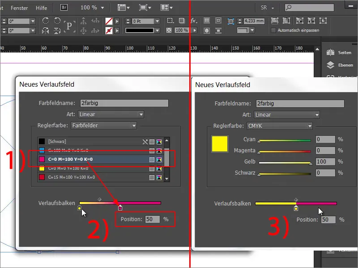
Task: Flip the object vertically
Action: (57, 30)
